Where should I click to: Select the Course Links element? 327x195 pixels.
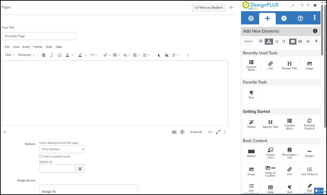270,153
